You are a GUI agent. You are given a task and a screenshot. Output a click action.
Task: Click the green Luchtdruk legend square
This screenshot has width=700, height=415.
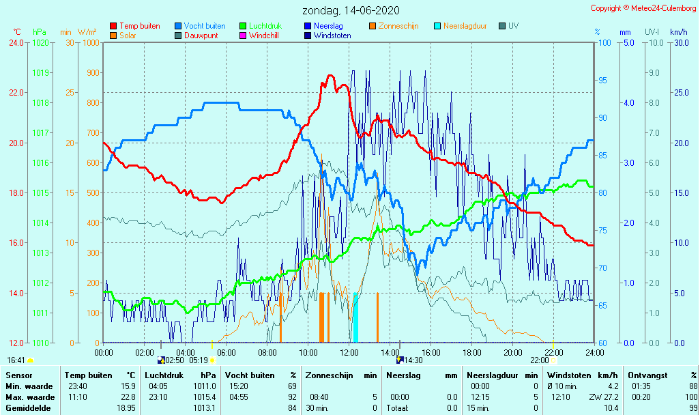[x=243, y=26]
